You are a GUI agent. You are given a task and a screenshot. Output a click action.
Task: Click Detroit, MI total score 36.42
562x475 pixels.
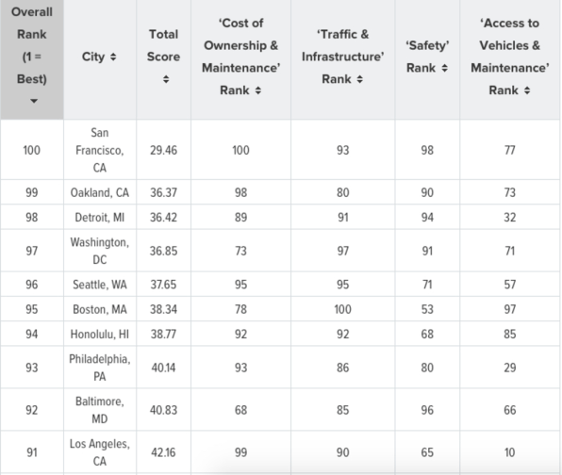163,217
